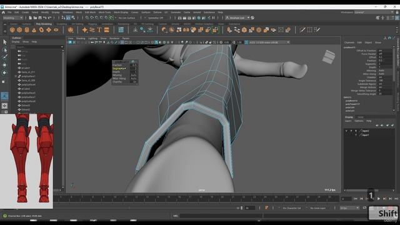Toggle Offset As Fraction value in Channel Box

(x=385, y=51)
